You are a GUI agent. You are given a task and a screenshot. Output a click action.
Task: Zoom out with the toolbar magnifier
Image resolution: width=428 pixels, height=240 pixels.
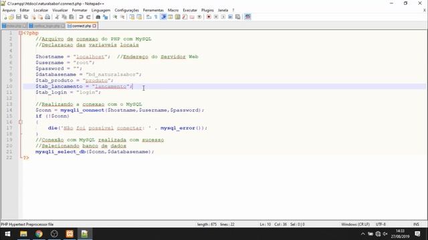click(x=122, y=17)
